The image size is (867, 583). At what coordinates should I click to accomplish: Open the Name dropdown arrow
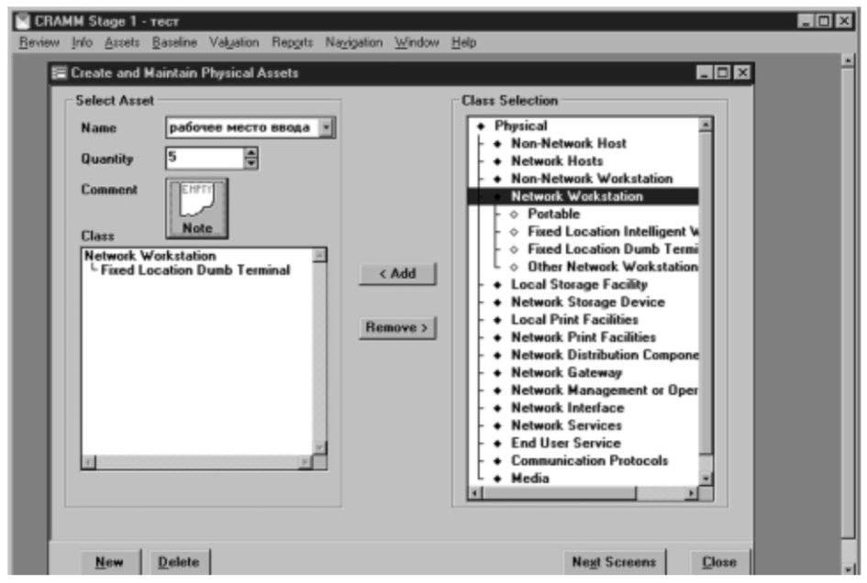coord(327,127)
